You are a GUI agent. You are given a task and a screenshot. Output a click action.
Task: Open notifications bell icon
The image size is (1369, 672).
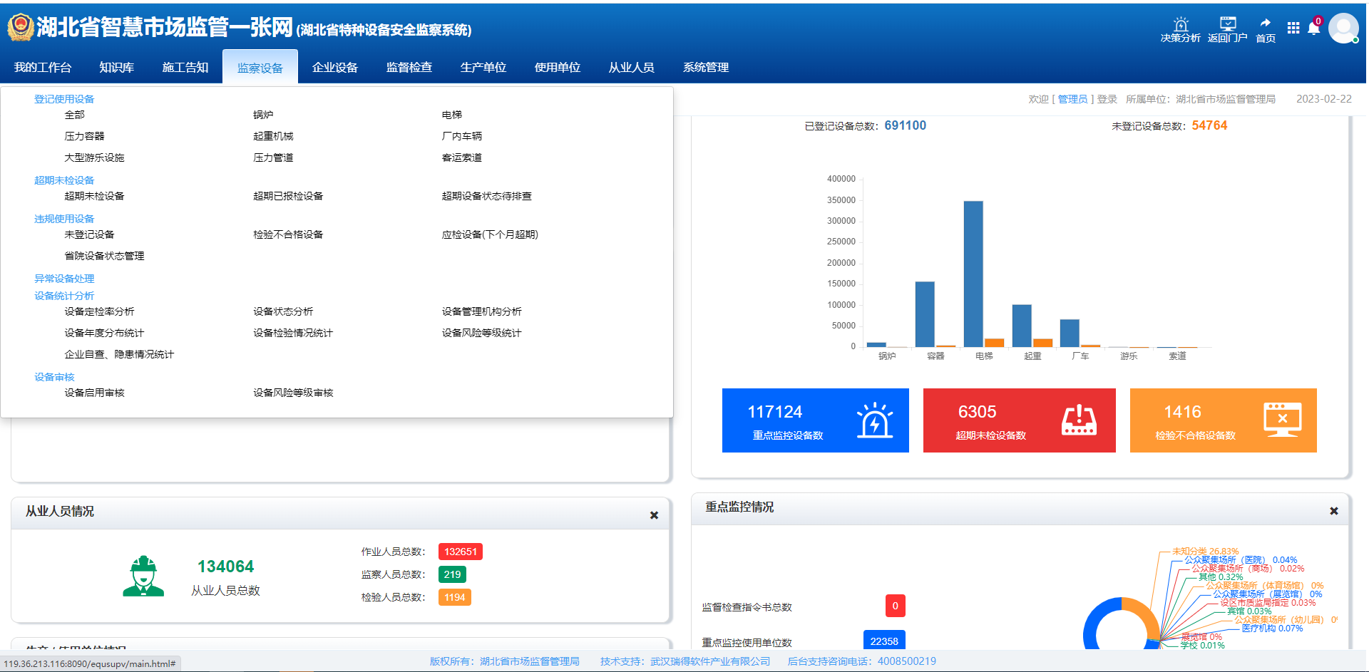point(1313,29)
